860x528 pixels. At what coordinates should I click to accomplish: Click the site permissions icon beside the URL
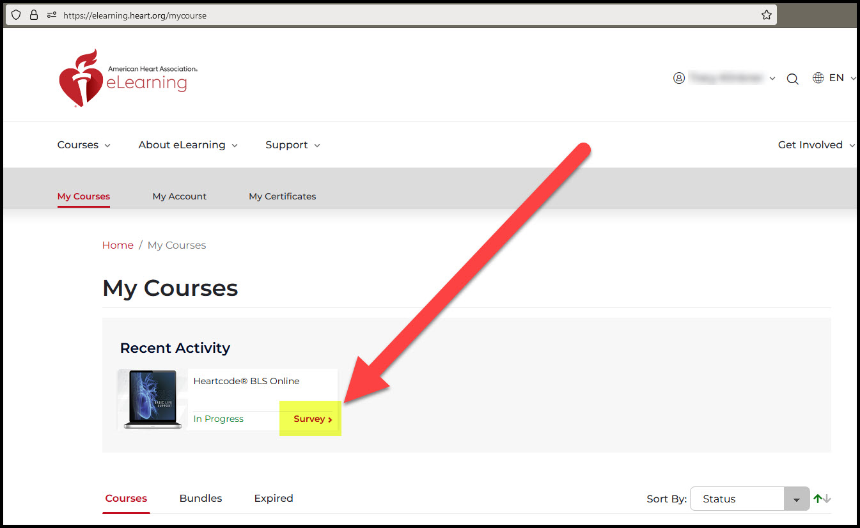pos(51,14)
